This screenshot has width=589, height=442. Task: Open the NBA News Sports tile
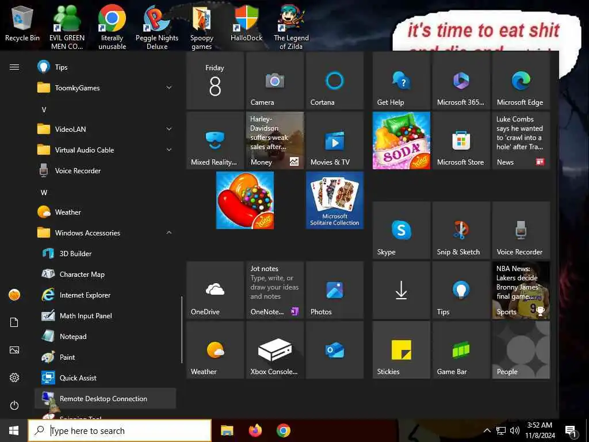(521, 290)
